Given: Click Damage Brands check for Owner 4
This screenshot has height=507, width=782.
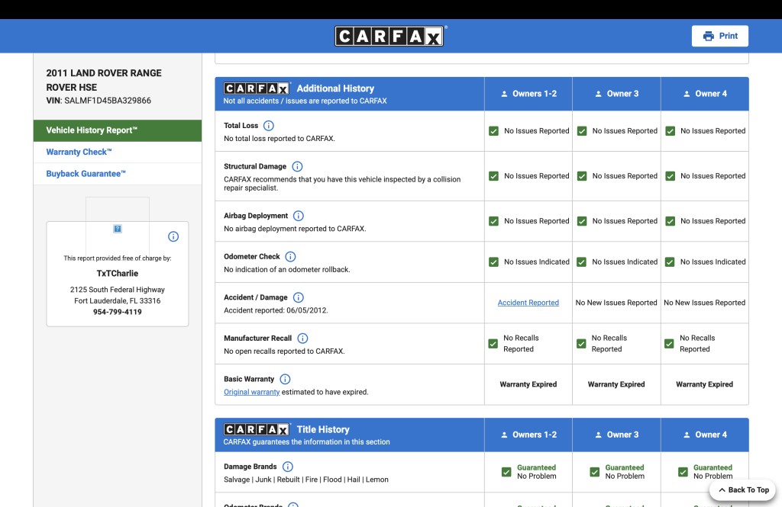Looking at the screenshot, I should point(683,472).
